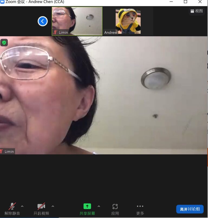Unmute microphone with 解除静音 button

(12, 209)
